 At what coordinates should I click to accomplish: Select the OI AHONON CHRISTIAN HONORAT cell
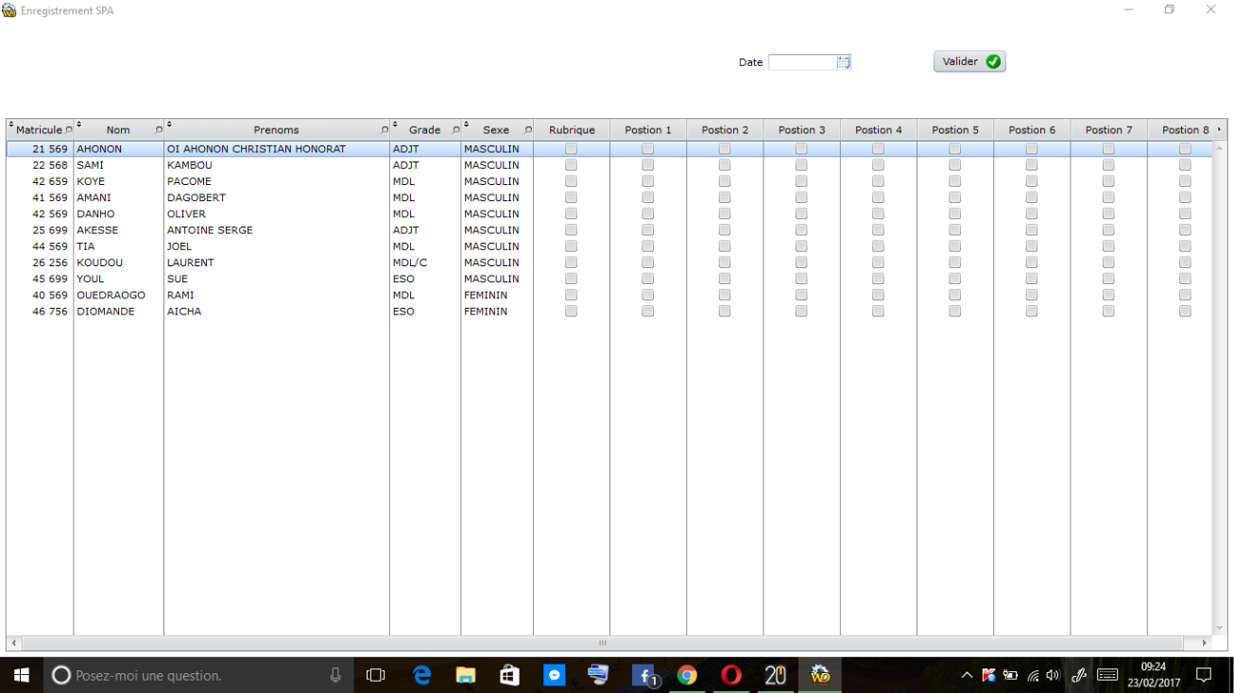(x=276, y=149)
